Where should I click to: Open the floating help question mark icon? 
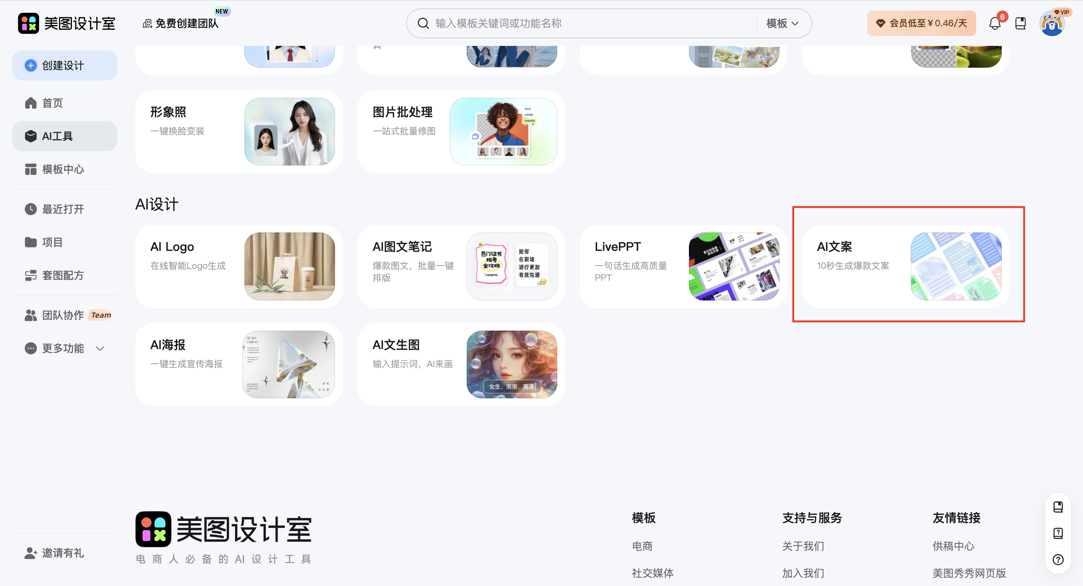click(1059, 560)
